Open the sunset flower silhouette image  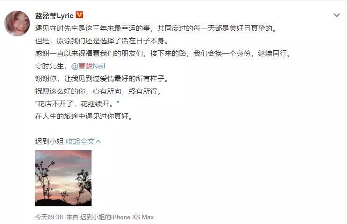point(64,178)
